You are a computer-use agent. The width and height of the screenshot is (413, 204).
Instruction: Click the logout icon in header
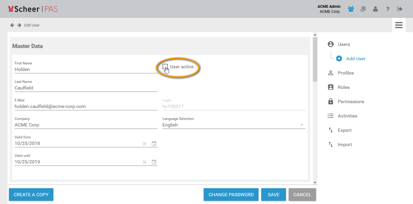point(400,9)
